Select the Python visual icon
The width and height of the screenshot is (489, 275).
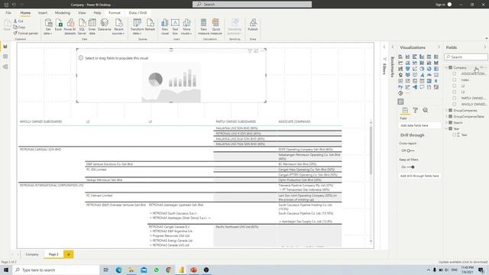(x=400, y=87)
